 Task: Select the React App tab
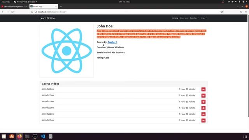(44, 7)
